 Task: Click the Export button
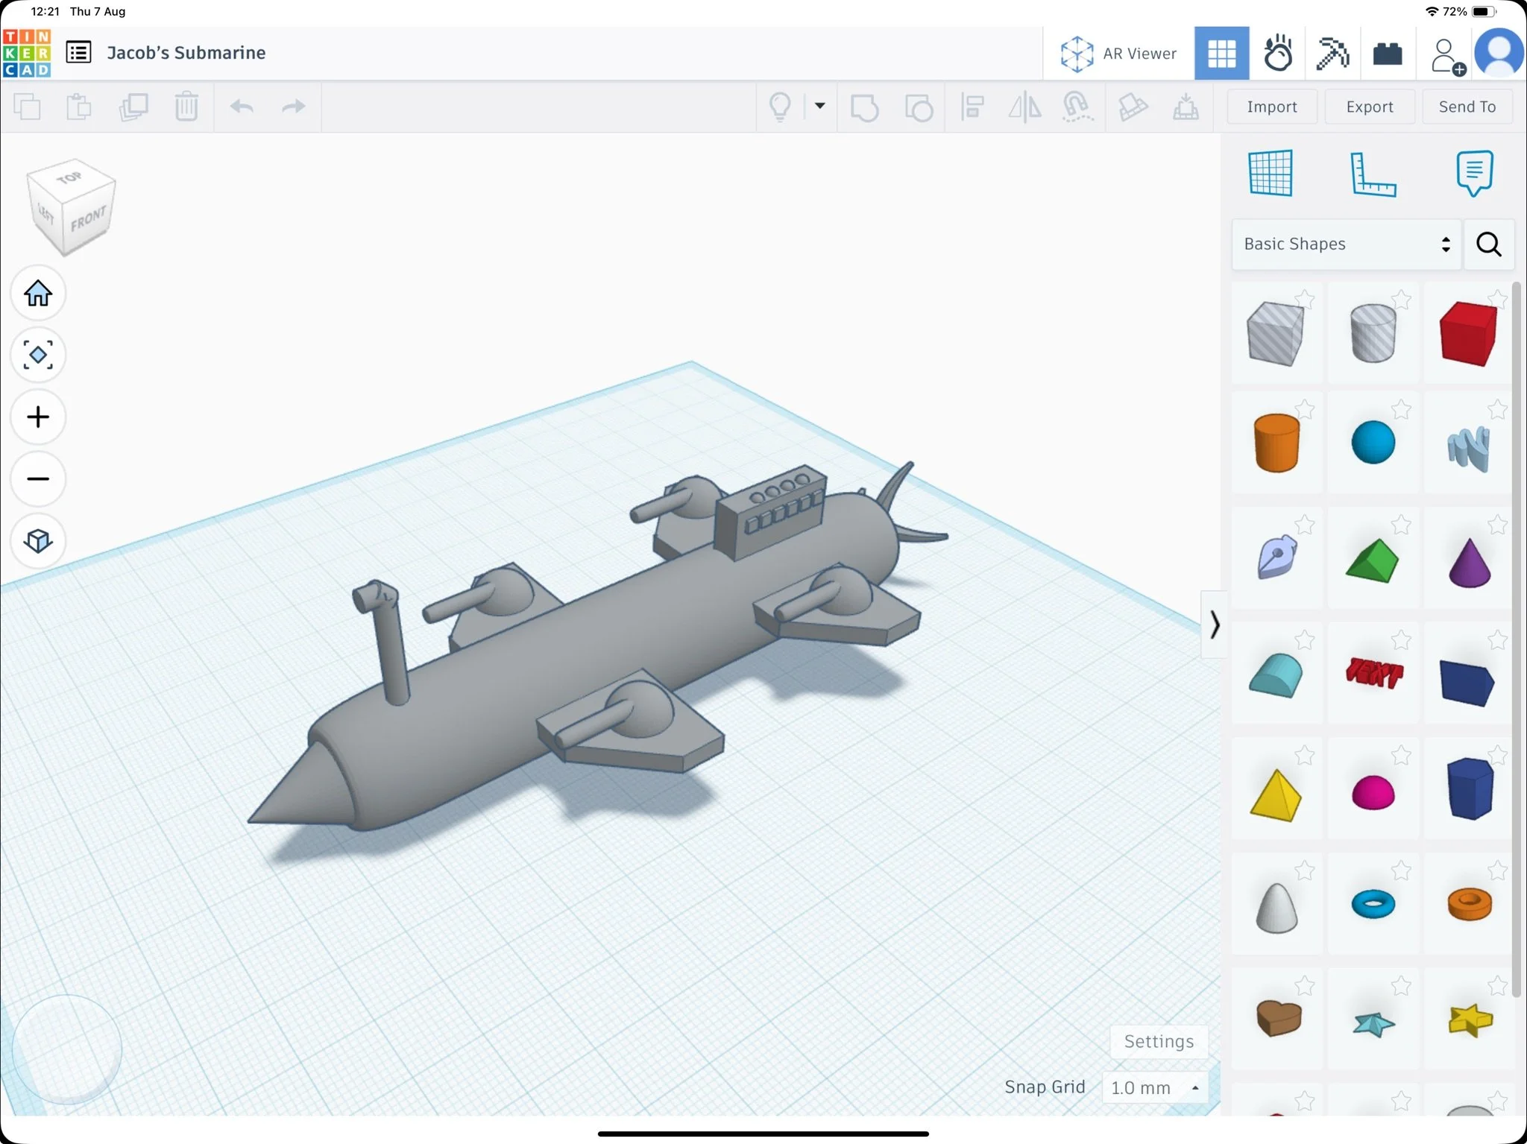(x=1369, y=107)
